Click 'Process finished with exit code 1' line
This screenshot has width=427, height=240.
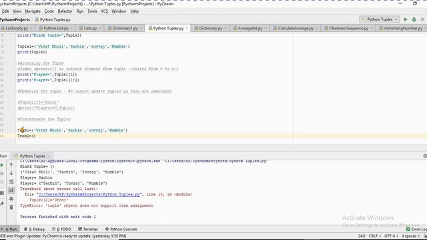(58, 217)
